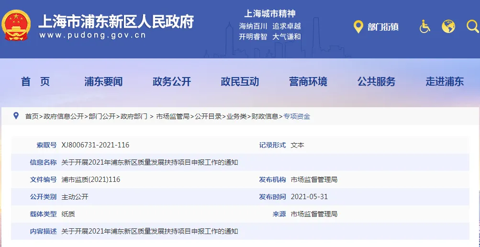Click 发布机构 value 市场监督管理局

point(314,180)
